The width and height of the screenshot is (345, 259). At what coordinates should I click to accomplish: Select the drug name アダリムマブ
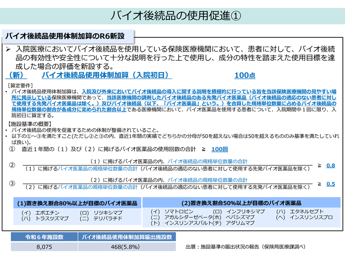(240, 223)
